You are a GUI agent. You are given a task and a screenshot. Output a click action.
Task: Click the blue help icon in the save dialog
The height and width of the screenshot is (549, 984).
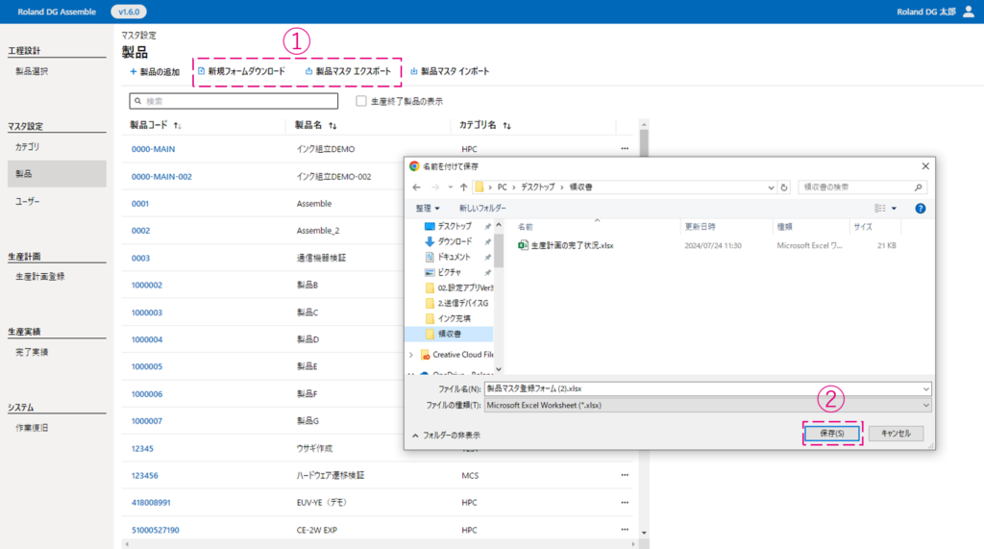pos(920,208)
